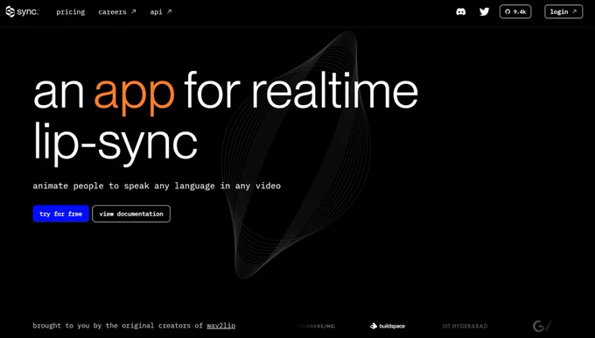
Task: Open the api link
Action: (160, 12)
